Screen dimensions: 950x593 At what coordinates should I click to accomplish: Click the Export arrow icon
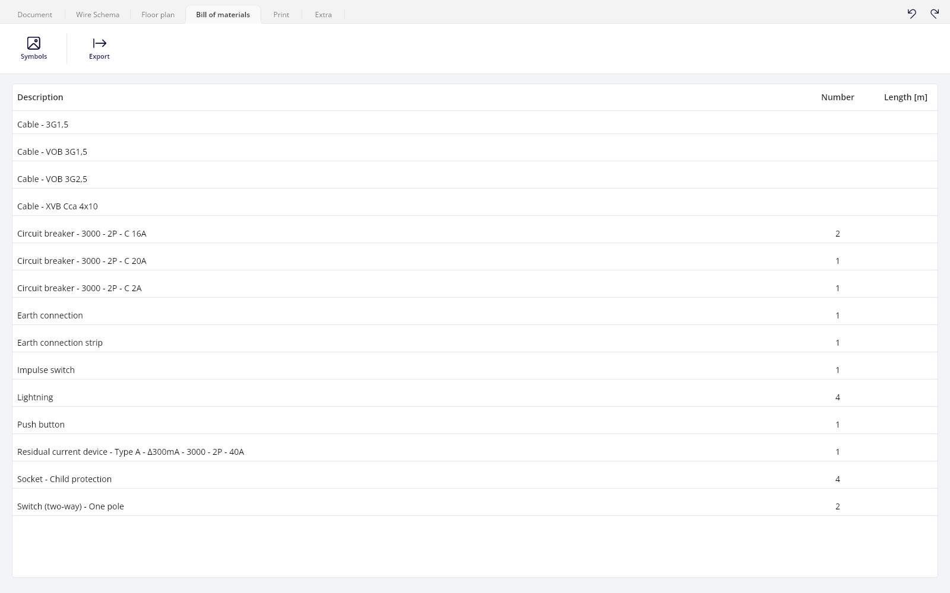coord(99,43)
